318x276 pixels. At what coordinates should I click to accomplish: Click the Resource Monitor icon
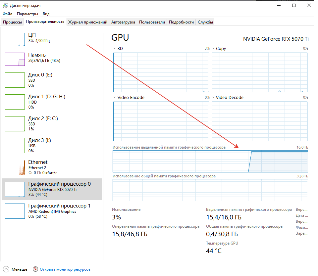35,269
